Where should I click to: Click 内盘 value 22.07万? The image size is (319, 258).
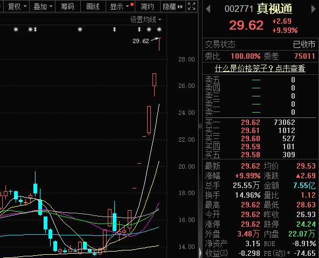(302, 234)
